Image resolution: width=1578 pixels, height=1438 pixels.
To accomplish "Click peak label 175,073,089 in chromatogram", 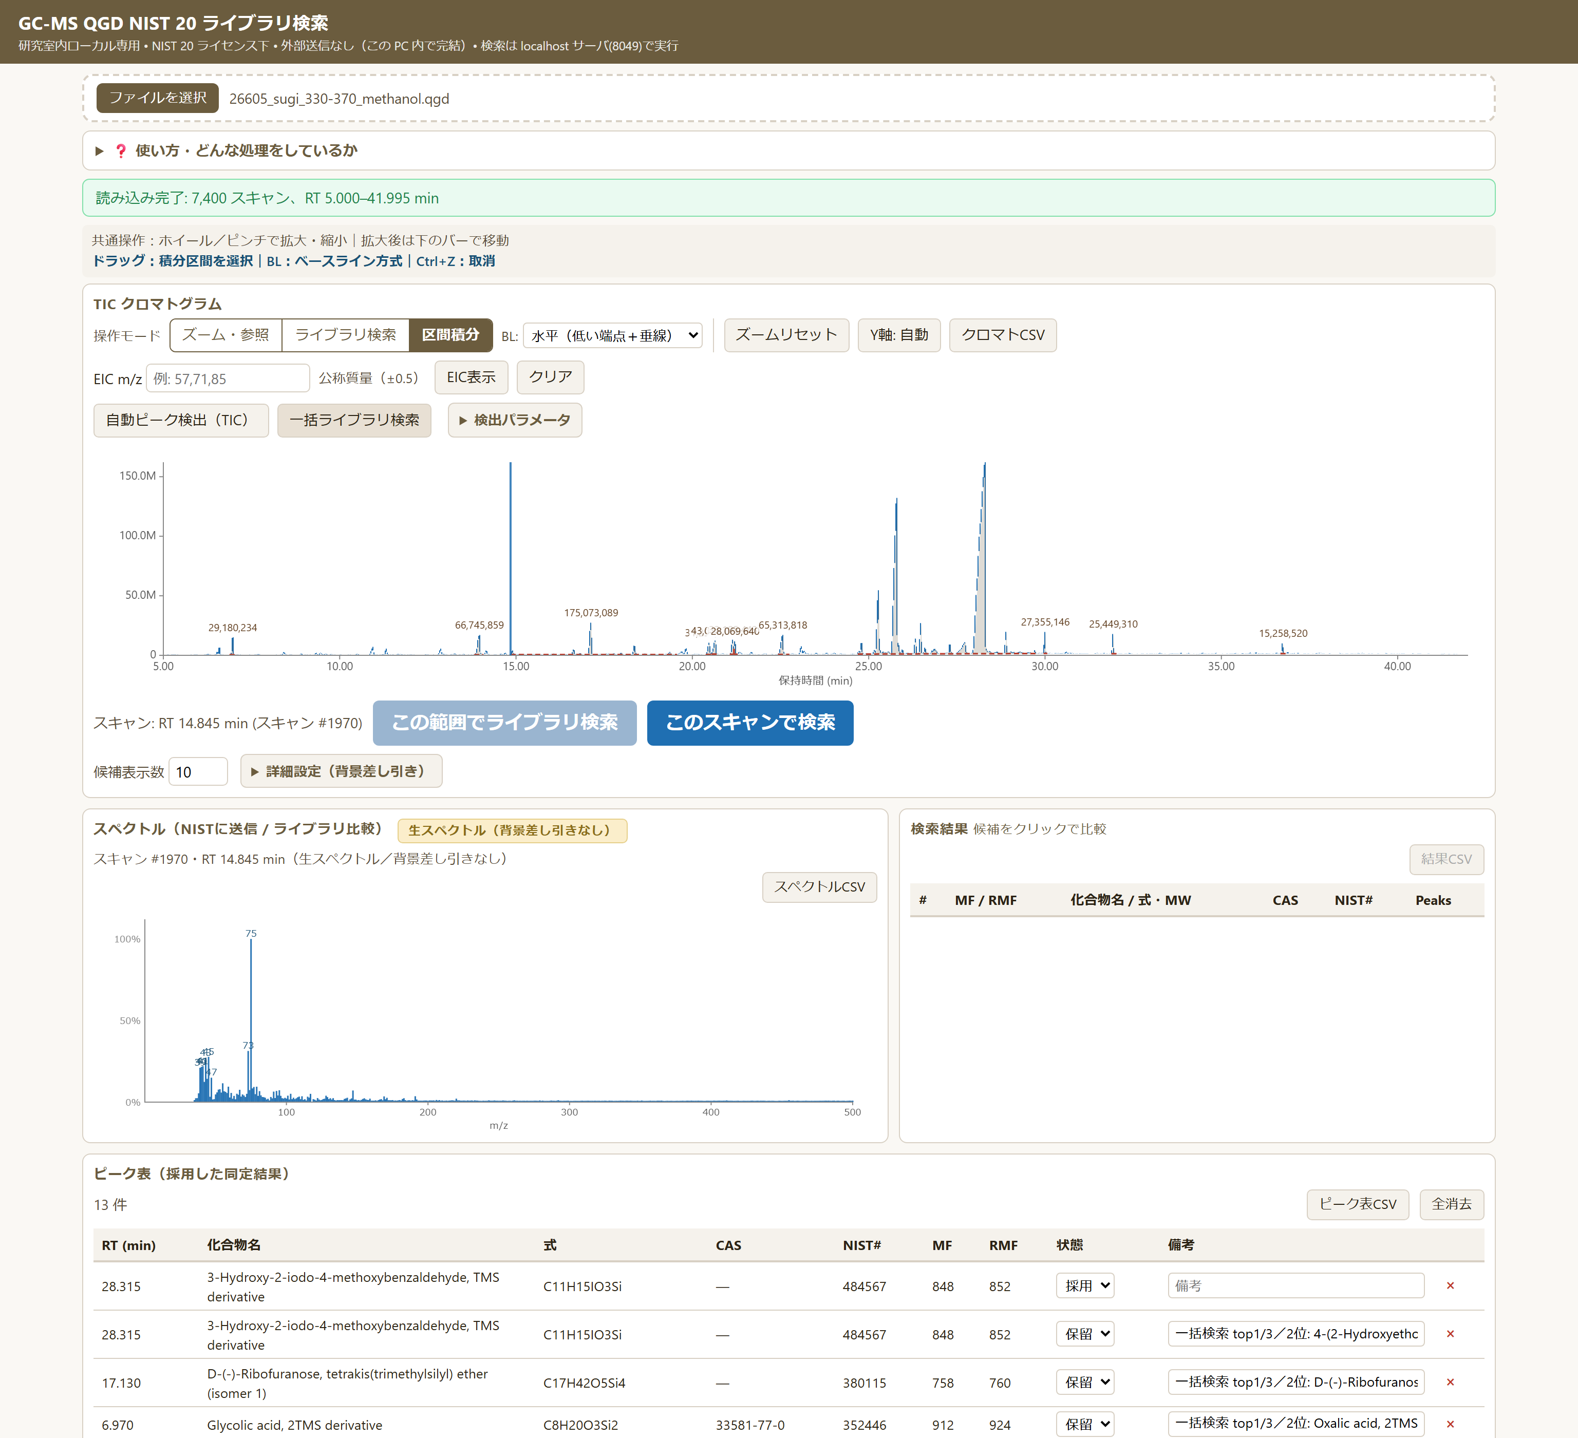I will (x=591, y=613).
